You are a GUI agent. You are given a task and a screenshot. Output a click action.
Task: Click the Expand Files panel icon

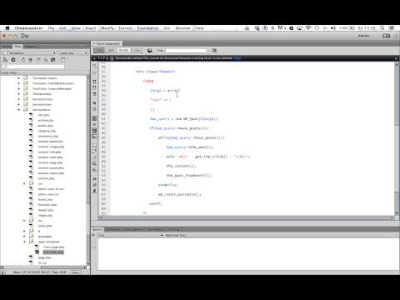click(62, 60)
